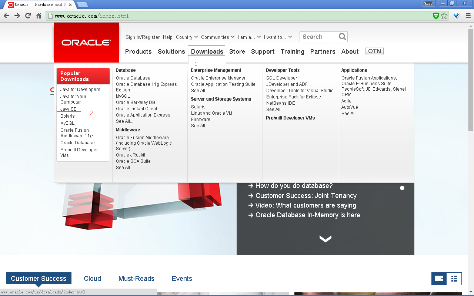The image size is (474, 296).
Task: Switch to grid view icon
Action: pos(439,279)
